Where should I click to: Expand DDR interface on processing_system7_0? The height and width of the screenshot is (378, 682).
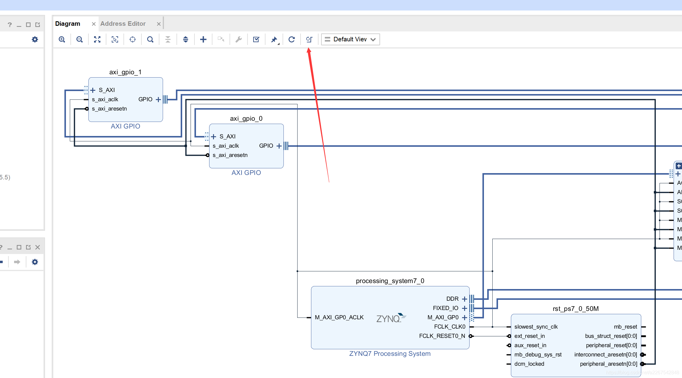click(464, 299)
